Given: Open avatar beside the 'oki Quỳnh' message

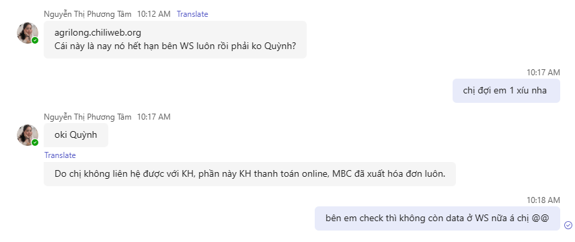Looking at the screenshot, I should [x=28, y=135].
